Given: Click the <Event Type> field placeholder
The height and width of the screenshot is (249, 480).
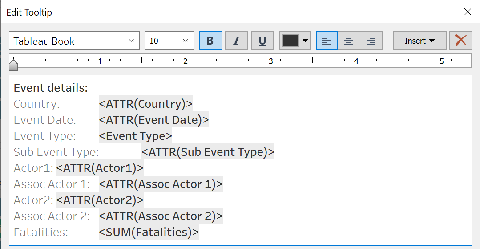Looking at the screenshot, I should (135, 136).
